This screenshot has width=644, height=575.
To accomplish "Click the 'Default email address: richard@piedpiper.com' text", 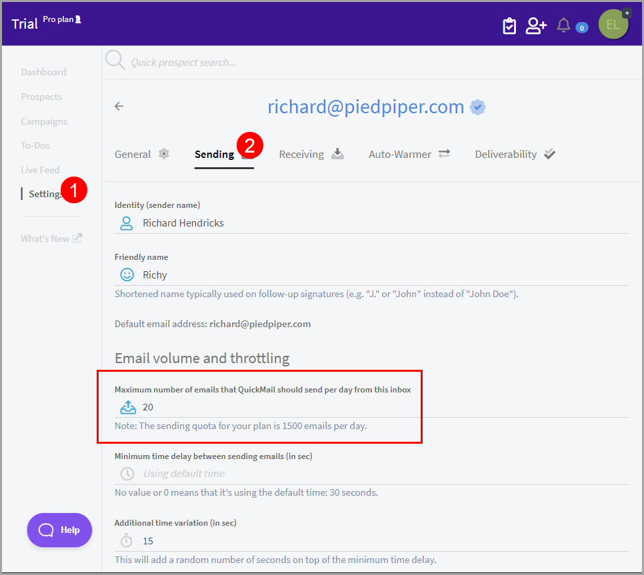I will (x=213, y=324).
